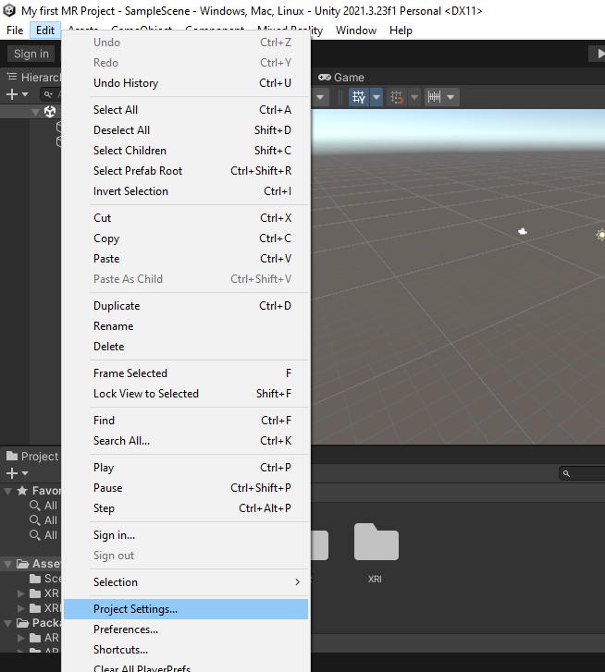Select the directional light gizmo in Scene

pos(600,235)
